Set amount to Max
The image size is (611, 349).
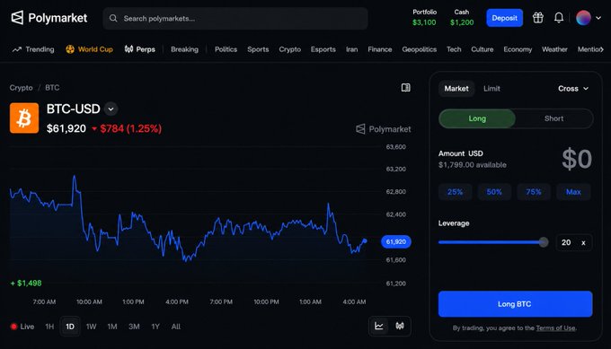click(x=573, y=192)
